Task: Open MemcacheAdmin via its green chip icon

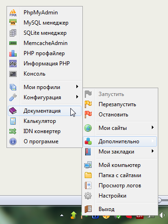Action: [13, 43]
